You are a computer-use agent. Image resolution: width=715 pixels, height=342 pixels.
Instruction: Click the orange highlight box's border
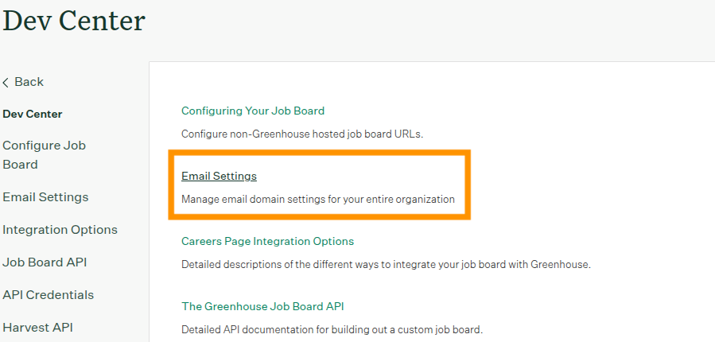click(x=318, y=152)
